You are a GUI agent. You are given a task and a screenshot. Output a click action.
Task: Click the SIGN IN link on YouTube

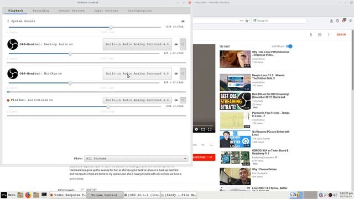pos(341,34)
